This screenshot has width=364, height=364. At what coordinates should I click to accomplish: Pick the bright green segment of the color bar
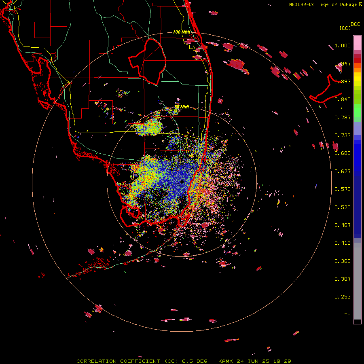point(357,110)
